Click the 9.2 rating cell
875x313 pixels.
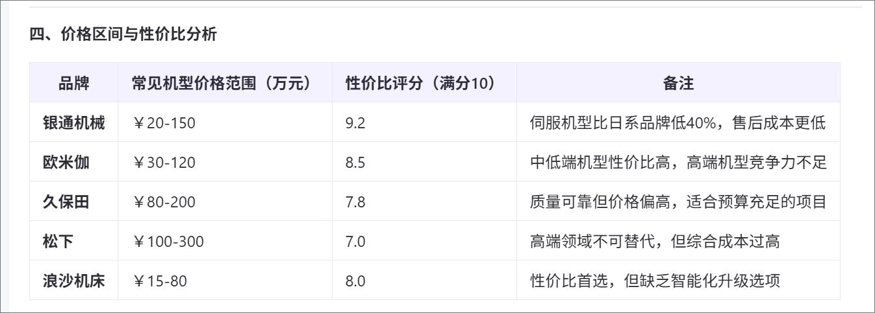355,122
